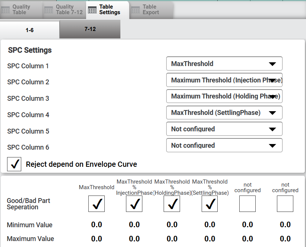
Task: Disable InjectionPhase Good/Bad Part separation checkbox
Action: click(134, 204)
